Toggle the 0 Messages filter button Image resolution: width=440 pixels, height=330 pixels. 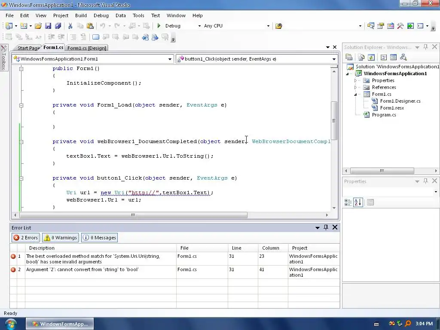[99, 238]
